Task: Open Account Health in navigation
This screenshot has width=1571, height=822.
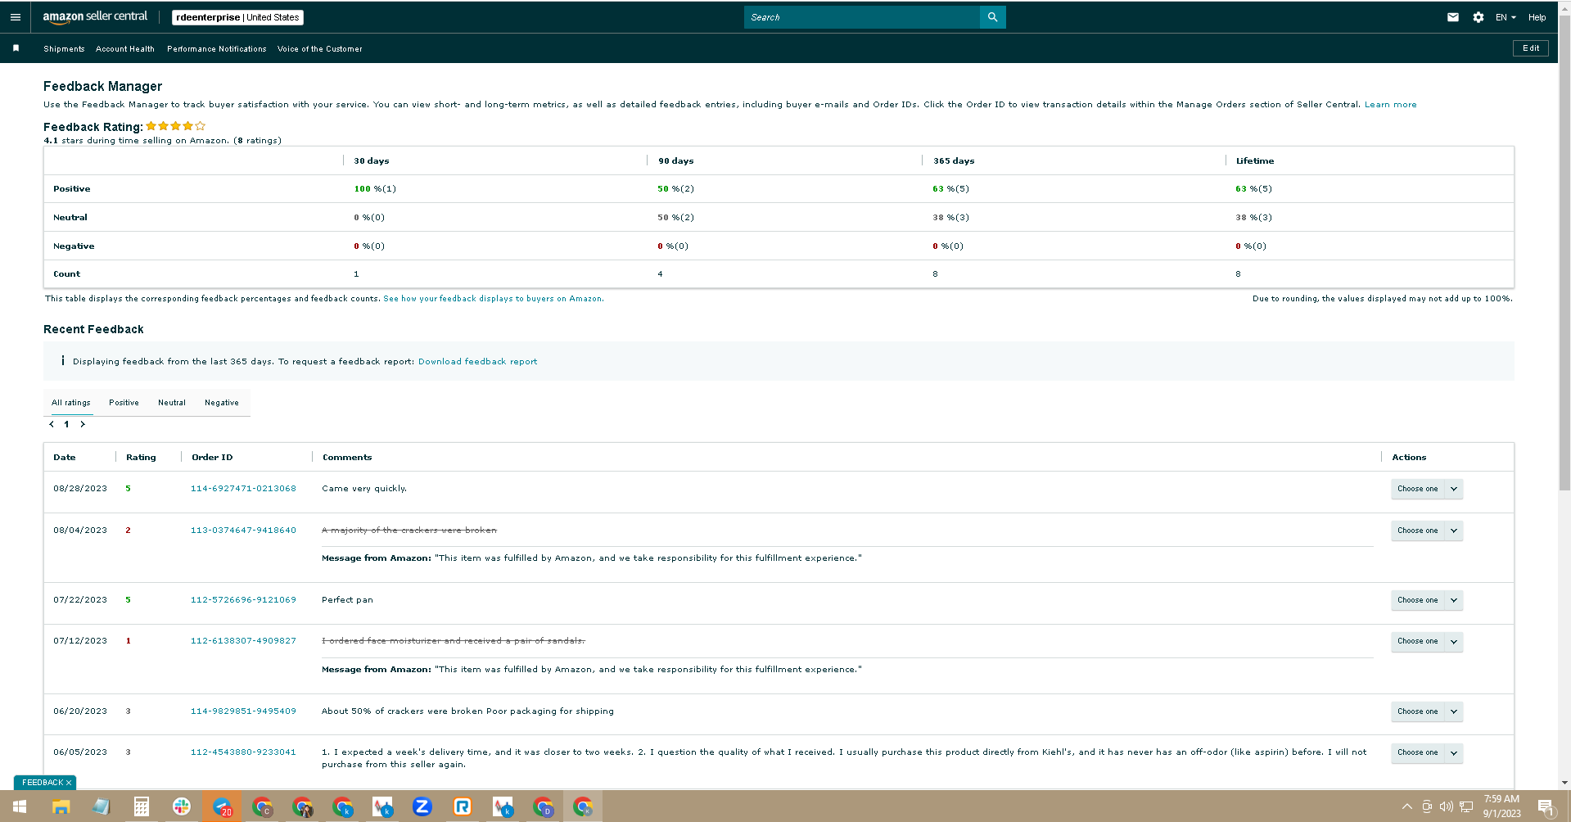Action: [x=125, y=49]
